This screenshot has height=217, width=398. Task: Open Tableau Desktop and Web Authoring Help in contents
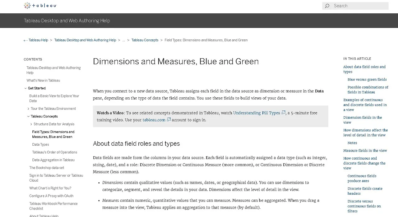click(53, 70)
